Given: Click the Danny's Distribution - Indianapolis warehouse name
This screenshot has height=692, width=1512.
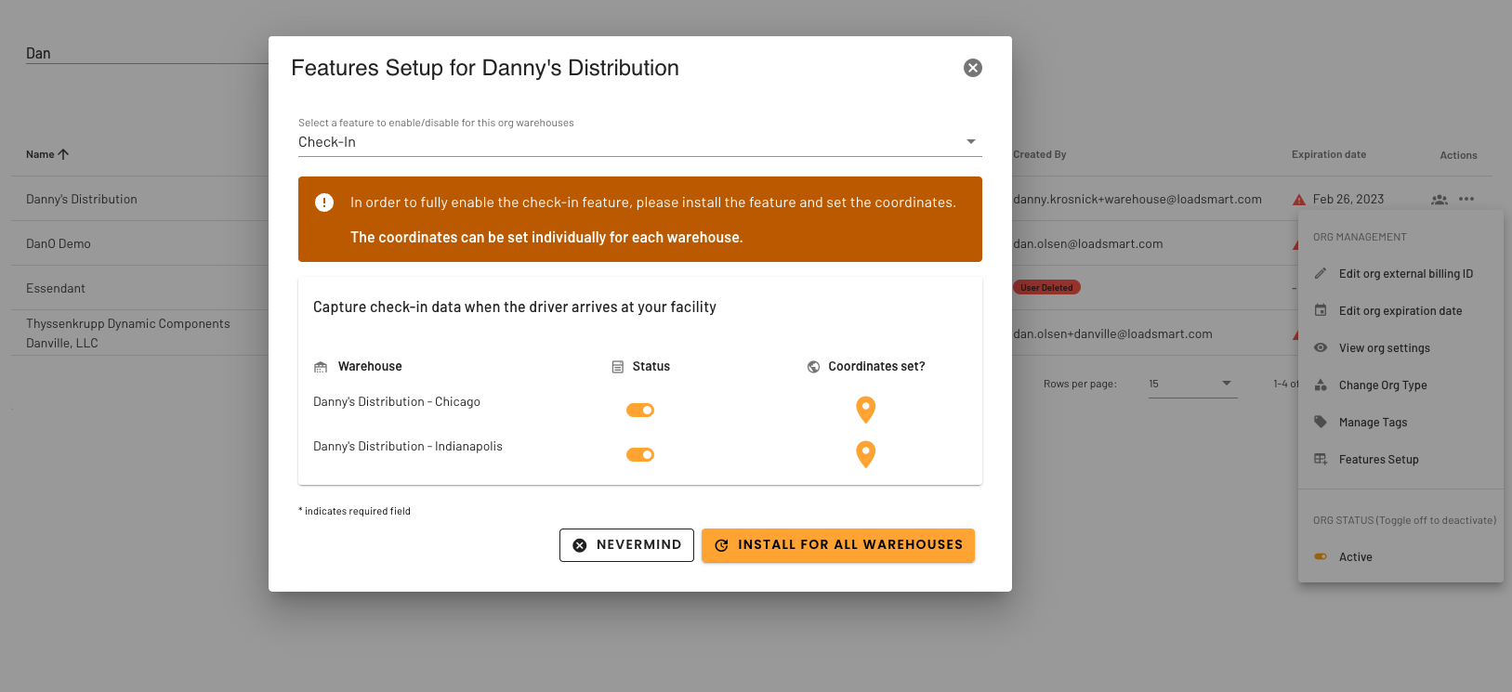Looking at the screenshot, I should click(x=408, y=447).
